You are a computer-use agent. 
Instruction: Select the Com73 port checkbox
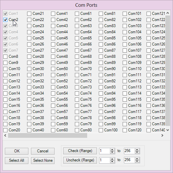(x=77, y=87)
